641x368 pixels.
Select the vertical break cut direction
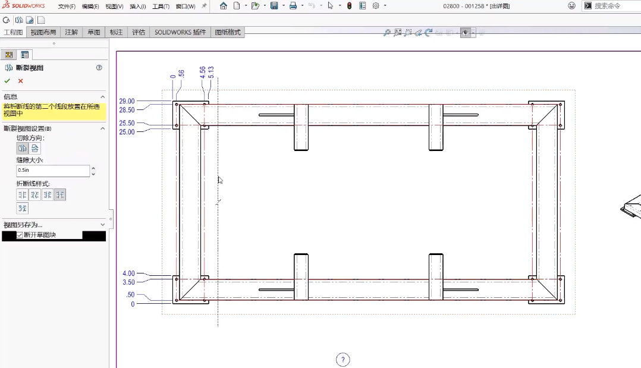tap(22, 148)
